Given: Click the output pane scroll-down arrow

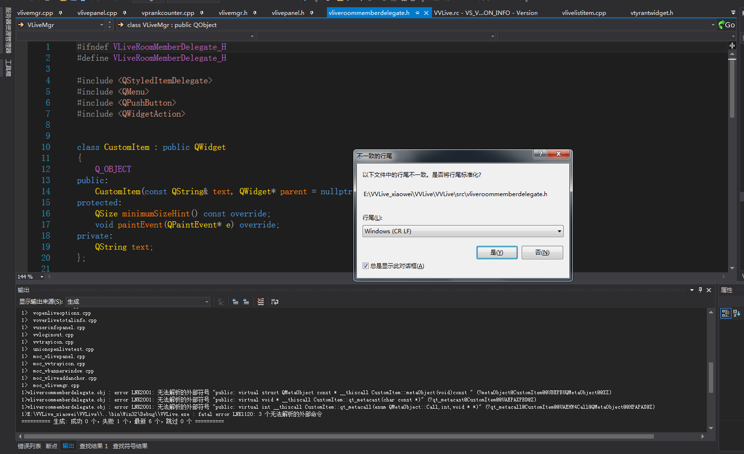Looking at the screenshot, I should click(x=711, y=428).
